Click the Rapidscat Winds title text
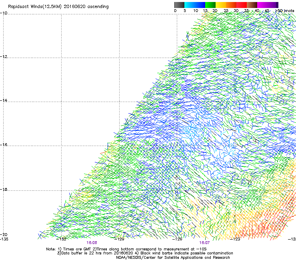The width and height of the screenshot is (296, 260). 58,7
